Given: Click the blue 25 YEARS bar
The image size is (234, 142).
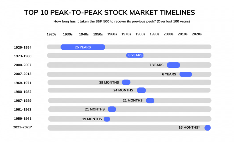Looking at the screenshot, I should (83, 47).
